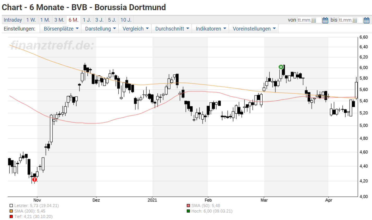The image size is (372, 220).
Task: Click legend text 'Tief: 4,21 (30.10.20)'
Action: click(x=33, y=217)
